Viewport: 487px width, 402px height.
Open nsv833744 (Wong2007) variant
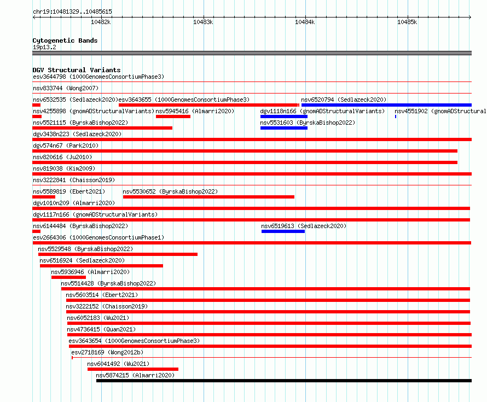pyautogui.click(x=66, y=88)
